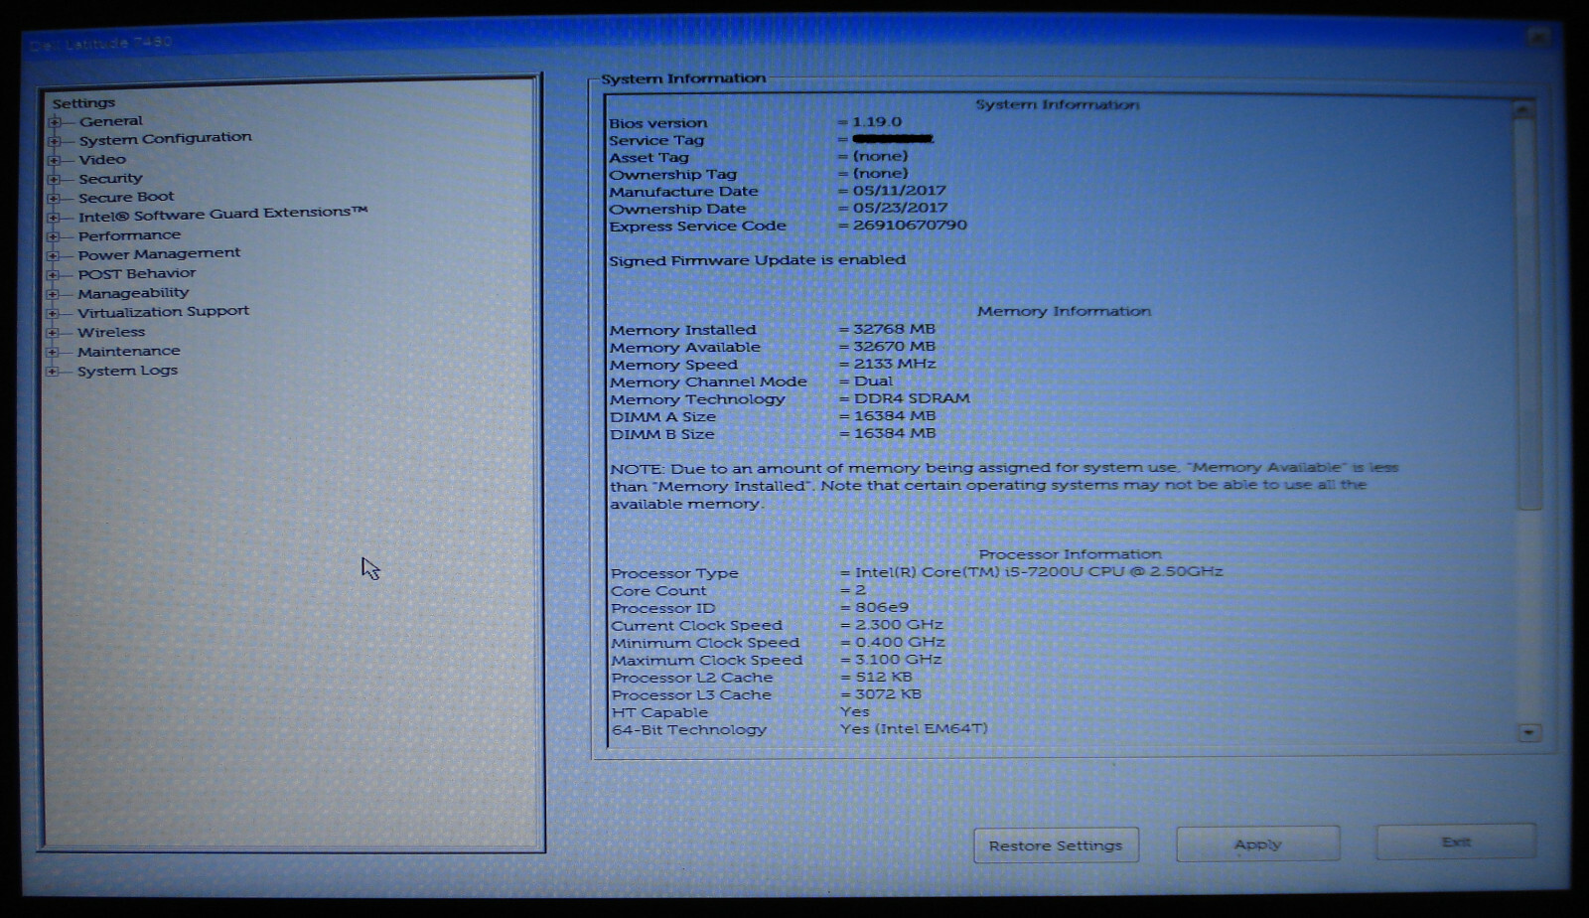Click Memory Speed value 2133 MHz
Viewport: 1589px width, 918px height.
tap(894, 364)
